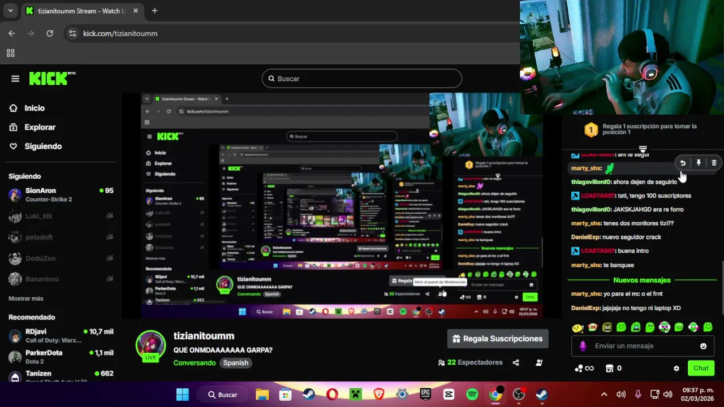Click the Spanish language tag

[x=235, y=363]
